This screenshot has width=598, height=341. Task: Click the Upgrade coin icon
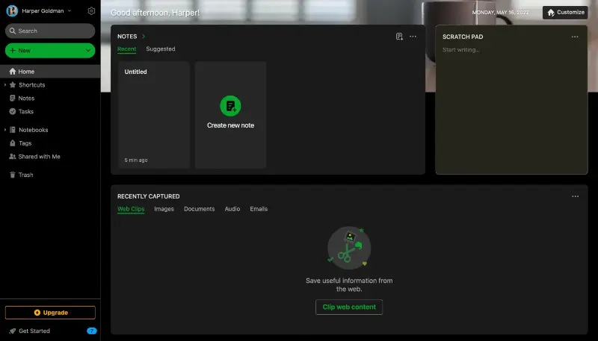coord(37,313)
